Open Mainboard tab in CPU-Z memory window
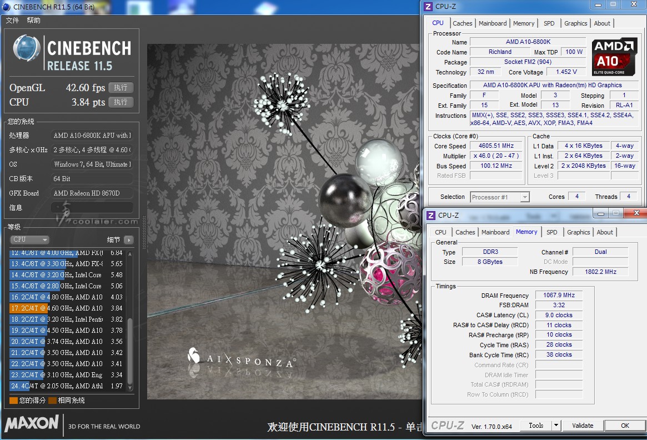 495,232
